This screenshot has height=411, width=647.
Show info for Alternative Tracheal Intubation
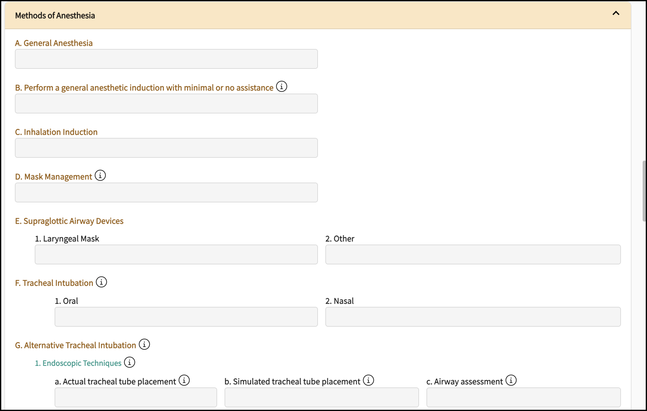pos(144,344)
